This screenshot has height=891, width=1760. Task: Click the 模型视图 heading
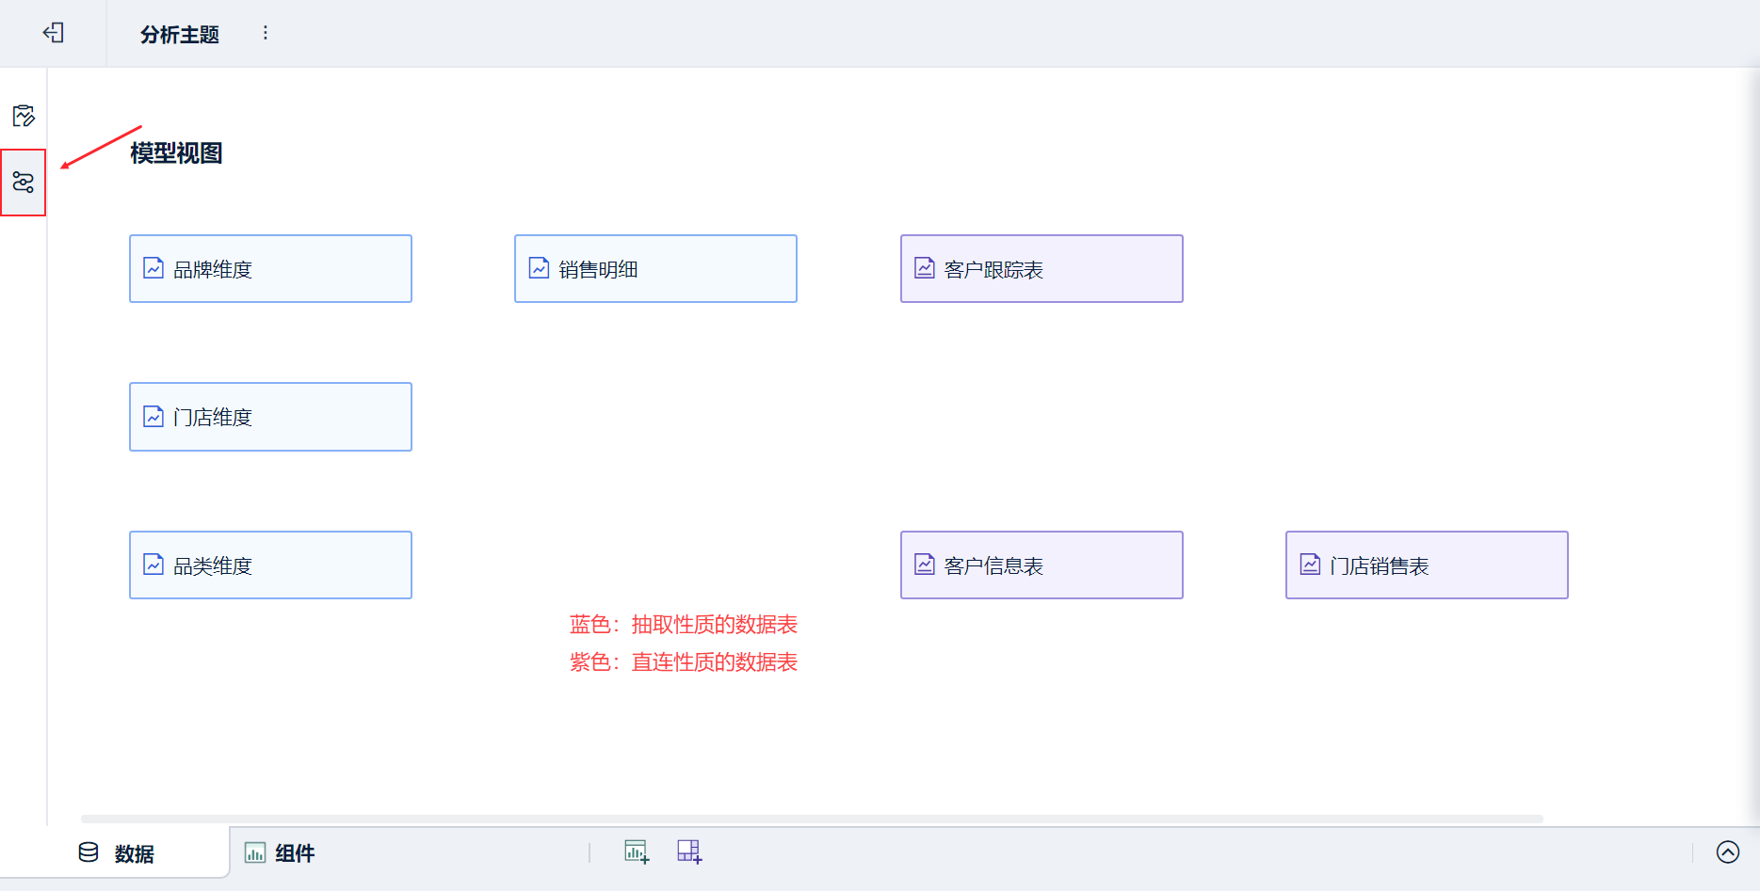(x=176, y=153)
